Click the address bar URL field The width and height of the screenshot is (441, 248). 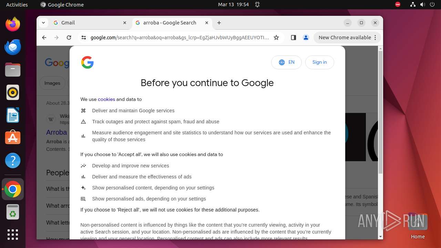[180, 38]
